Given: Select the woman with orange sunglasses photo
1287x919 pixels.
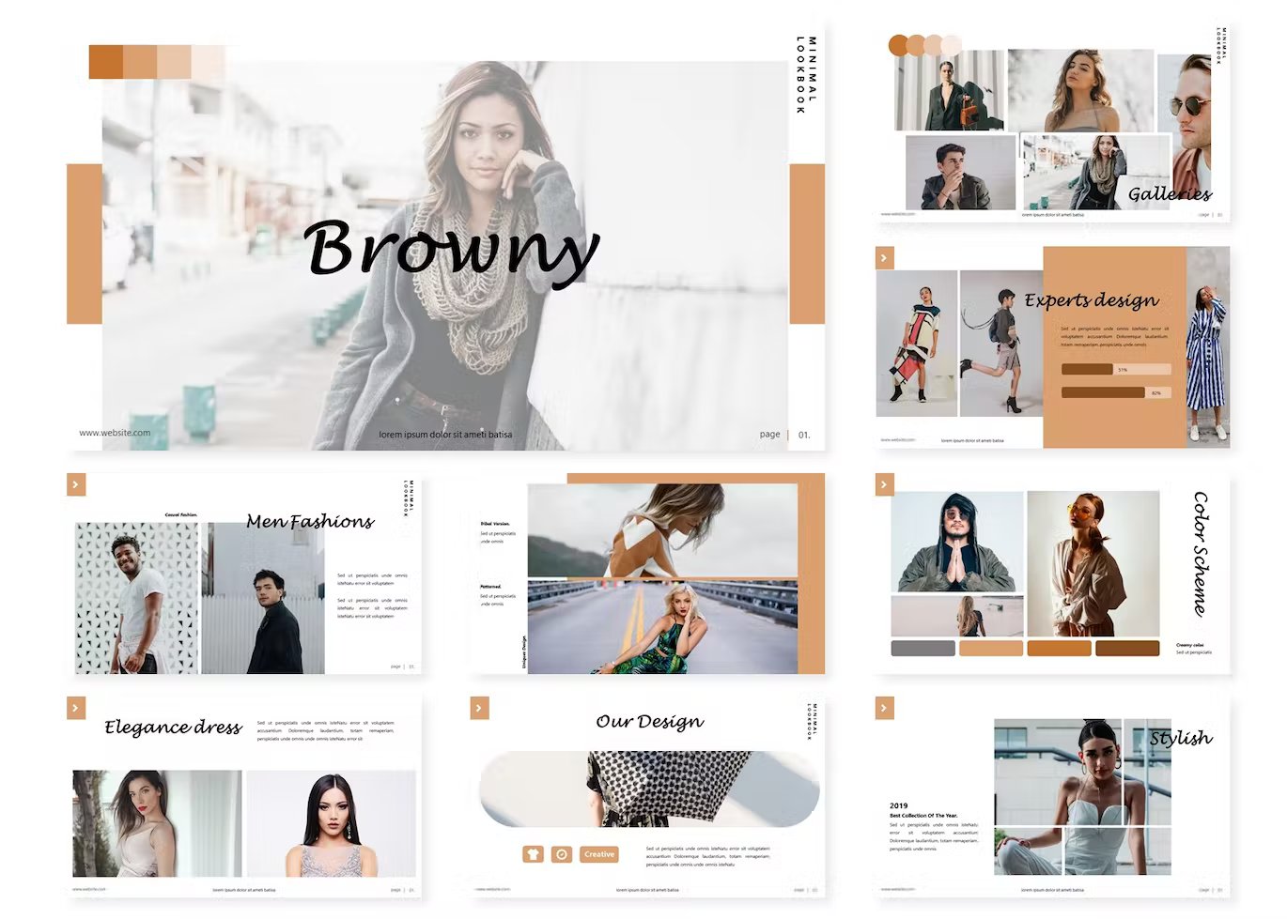Looking at the screenshot, I should 1093,563.
